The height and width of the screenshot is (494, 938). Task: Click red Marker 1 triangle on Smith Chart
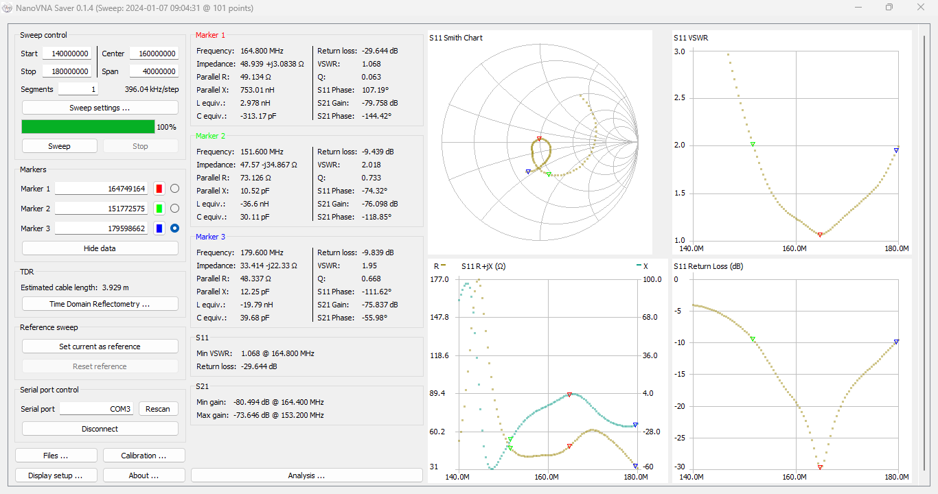point(539,139)
